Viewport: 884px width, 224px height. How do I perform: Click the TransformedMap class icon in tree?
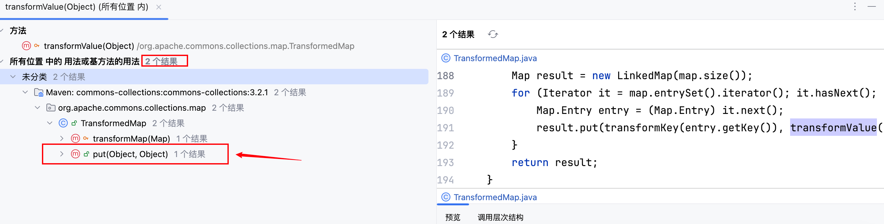(x=63, y=123)
